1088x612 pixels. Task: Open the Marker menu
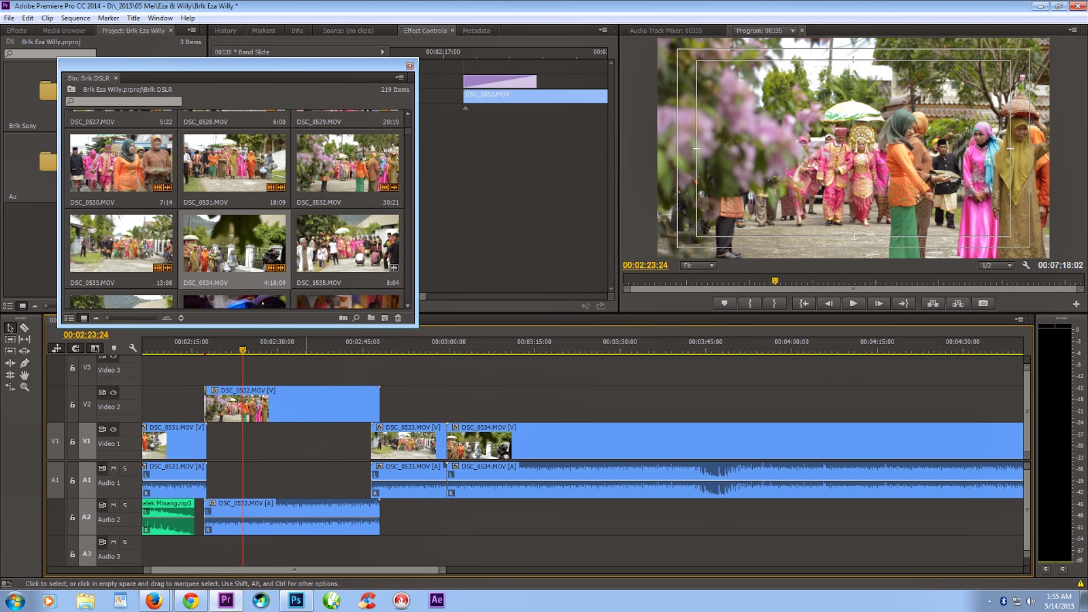[x=108, y=18]
